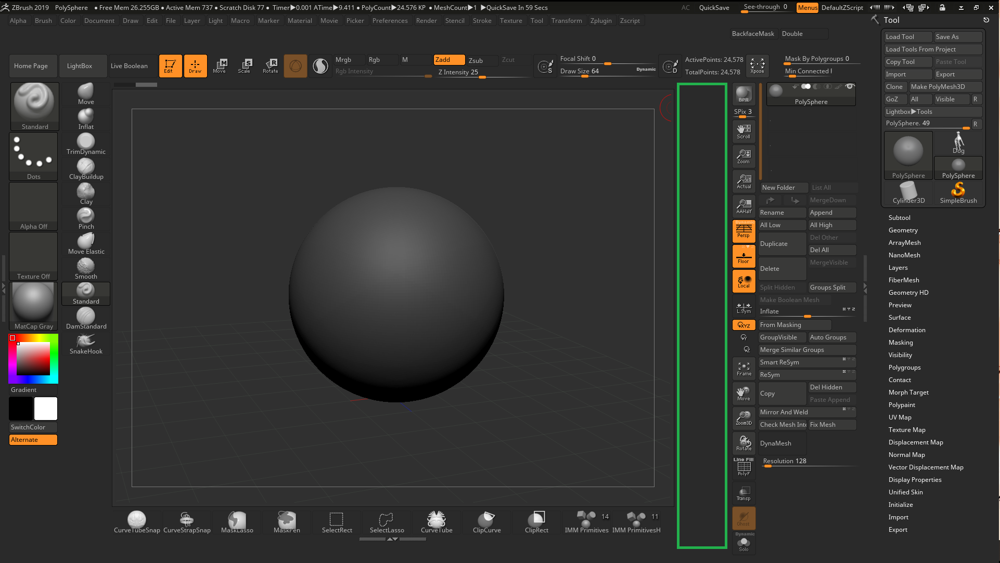Expand the Polygroups section
Screen dimensions: 1000x563
click(x=904, y=368)
